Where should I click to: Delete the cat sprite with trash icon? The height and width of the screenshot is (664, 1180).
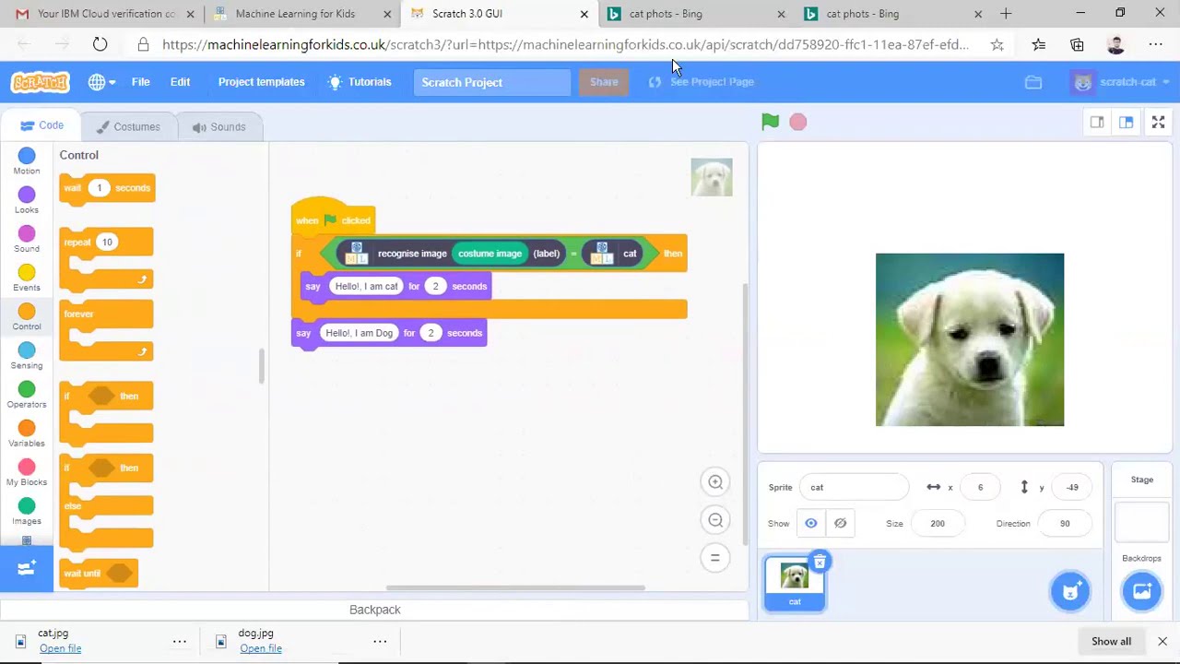pos(820,562)
